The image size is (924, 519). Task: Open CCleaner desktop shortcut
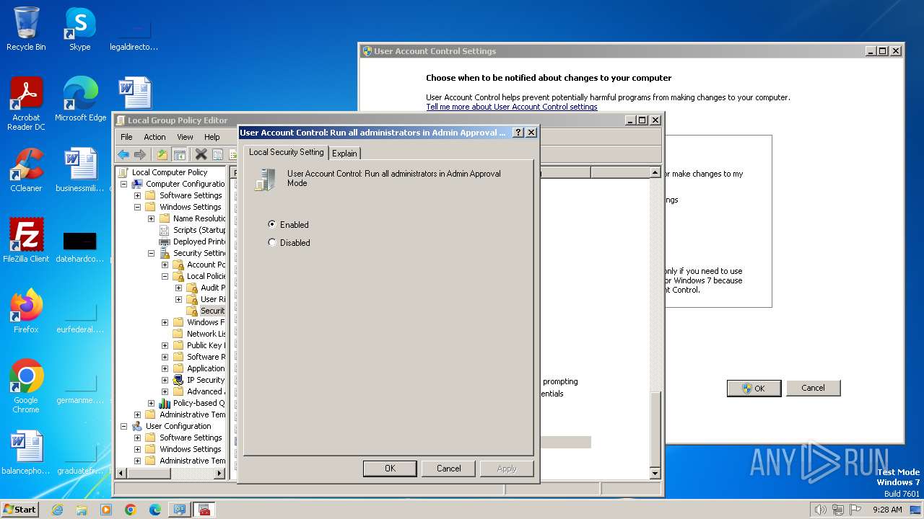(26, 170)
